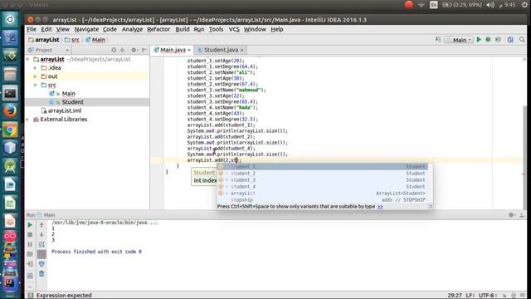The image size is (531, 299).
Task: Click the >> link in completion hint
Action: (380, 207)
